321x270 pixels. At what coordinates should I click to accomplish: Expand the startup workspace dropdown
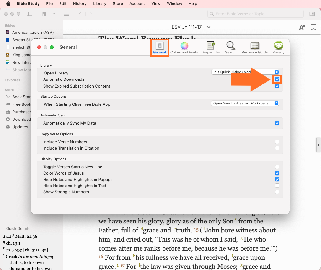point(245,103)
